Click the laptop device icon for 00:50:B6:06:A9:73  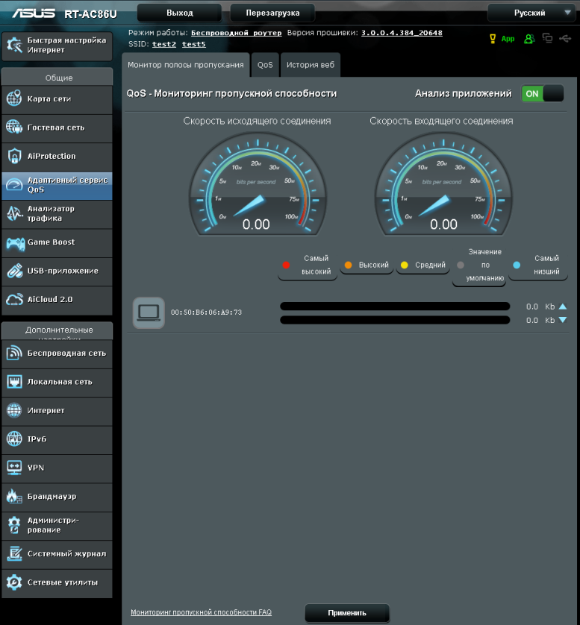149,313
